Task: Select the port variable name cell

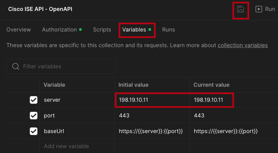Action: (x=77, y=115)
